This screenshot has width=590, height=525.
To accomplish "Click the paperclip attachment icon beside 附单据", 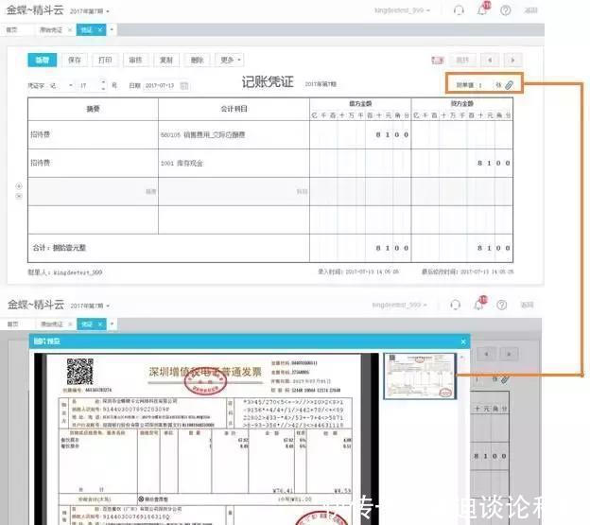I will [509, 85].
